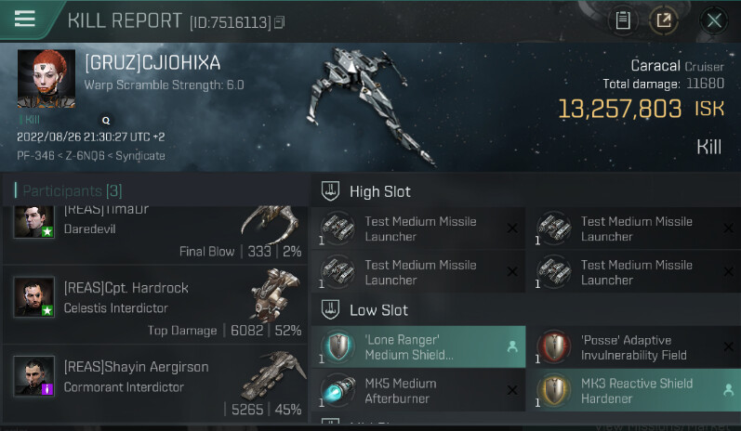Click the High Slot section icon

(330, 191)
